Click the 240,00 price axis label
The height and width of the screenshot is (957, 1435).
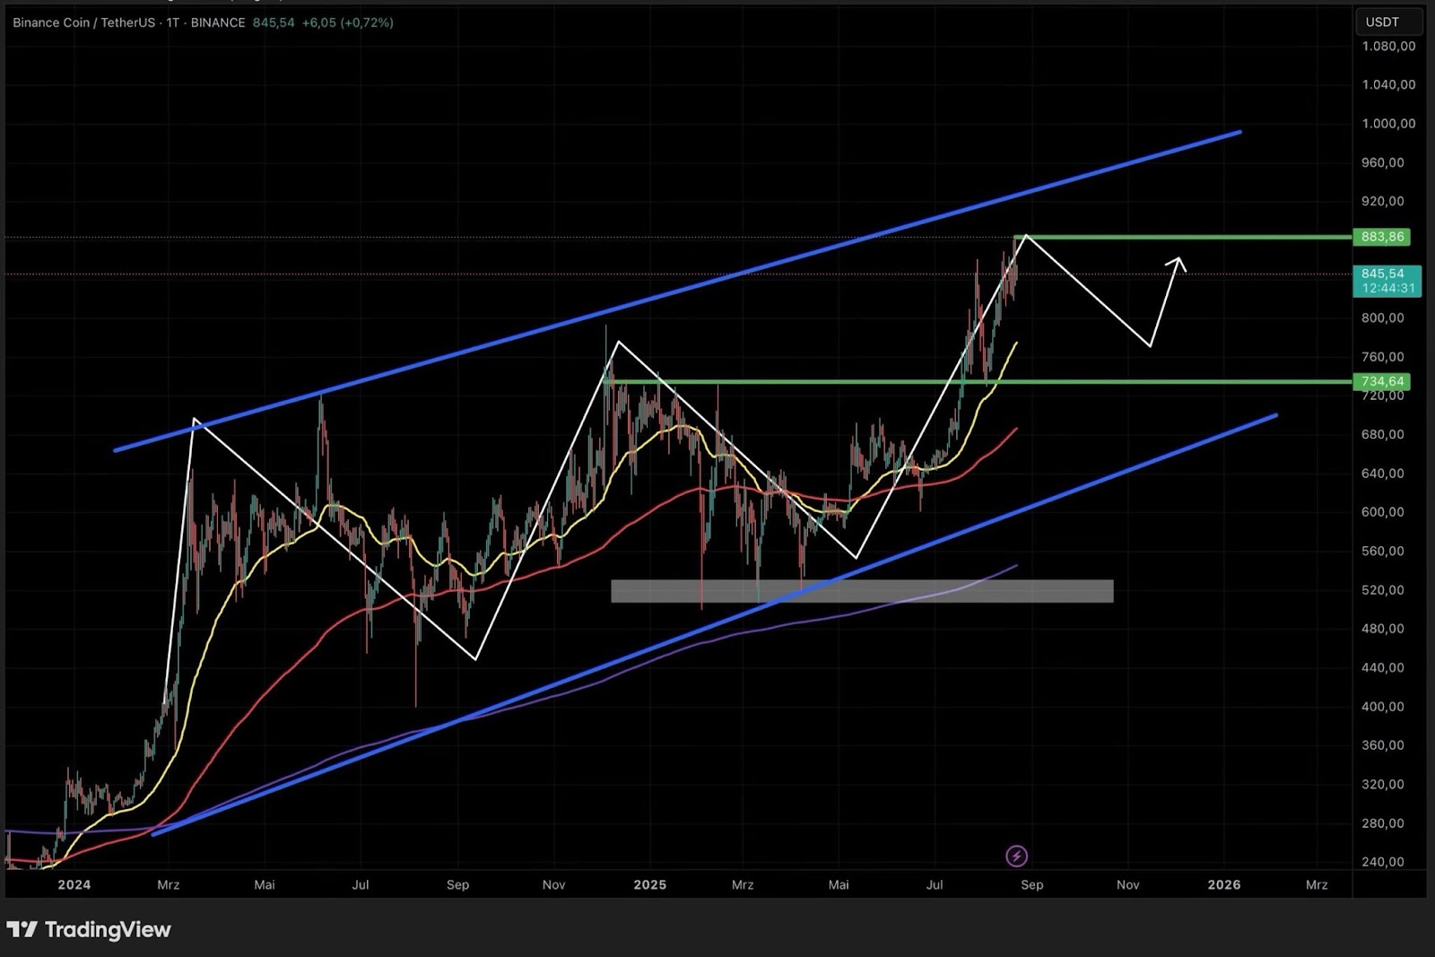coord(1383,862)
